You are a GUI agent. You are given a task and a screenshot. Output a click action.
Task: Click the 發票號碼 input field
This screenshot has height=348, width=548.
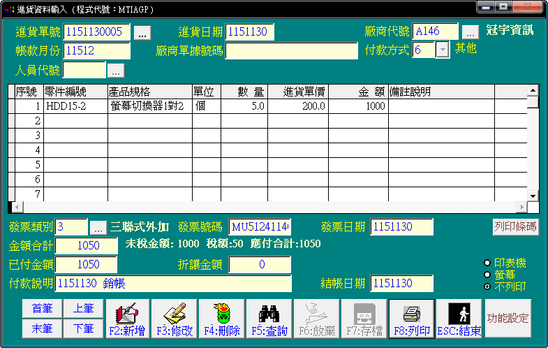260,227
